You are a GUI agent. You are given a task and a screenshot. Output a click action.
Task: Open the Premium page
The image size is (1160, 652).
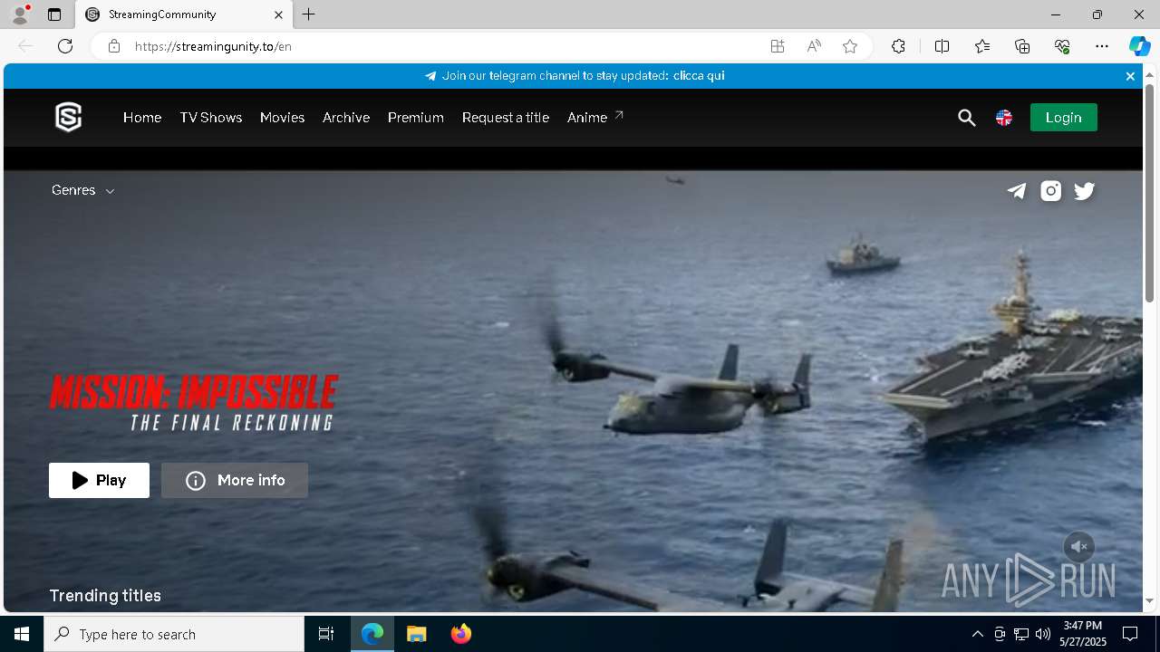coord(416,118)
